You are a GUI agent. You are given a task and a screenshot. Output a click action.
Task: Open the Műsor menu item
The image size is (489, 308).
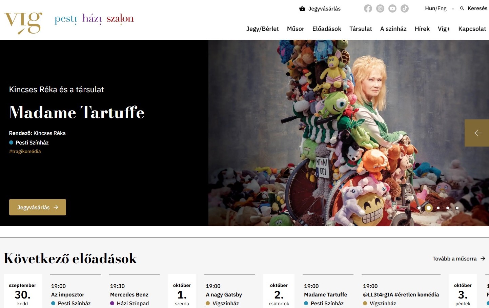[296, 29]
